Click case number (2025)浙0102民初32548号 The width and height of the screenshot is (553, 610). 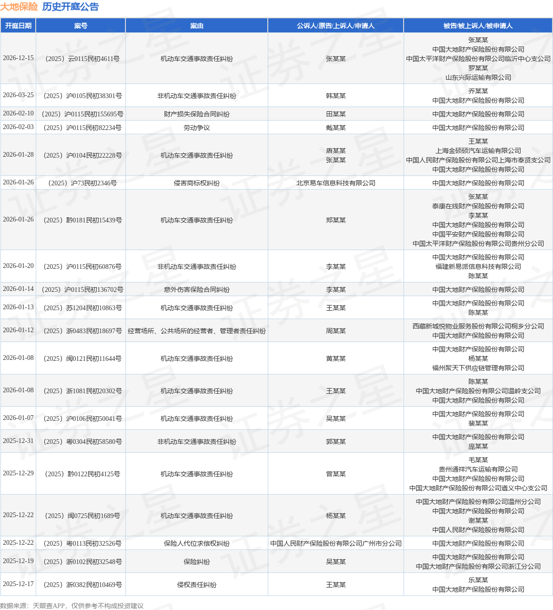[x=81, y=562]
